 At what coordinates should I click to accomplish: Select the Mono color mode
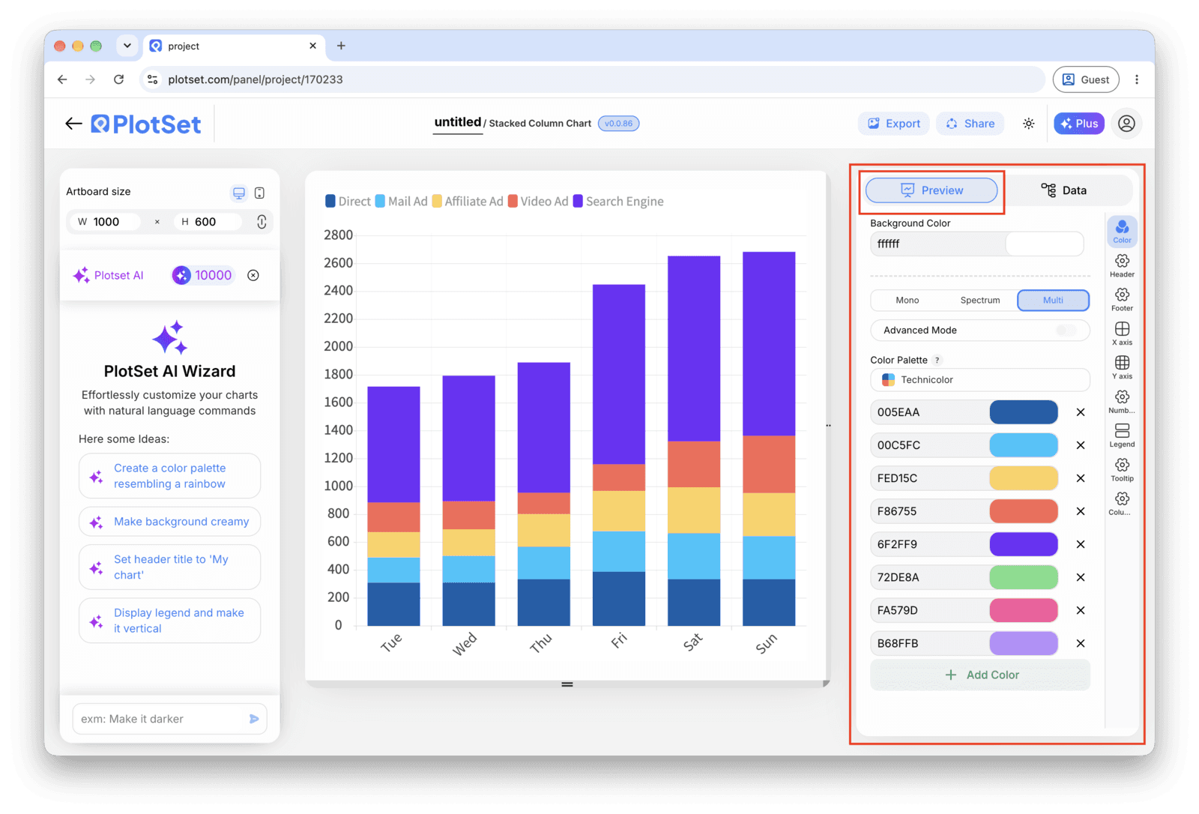point(907,301)
